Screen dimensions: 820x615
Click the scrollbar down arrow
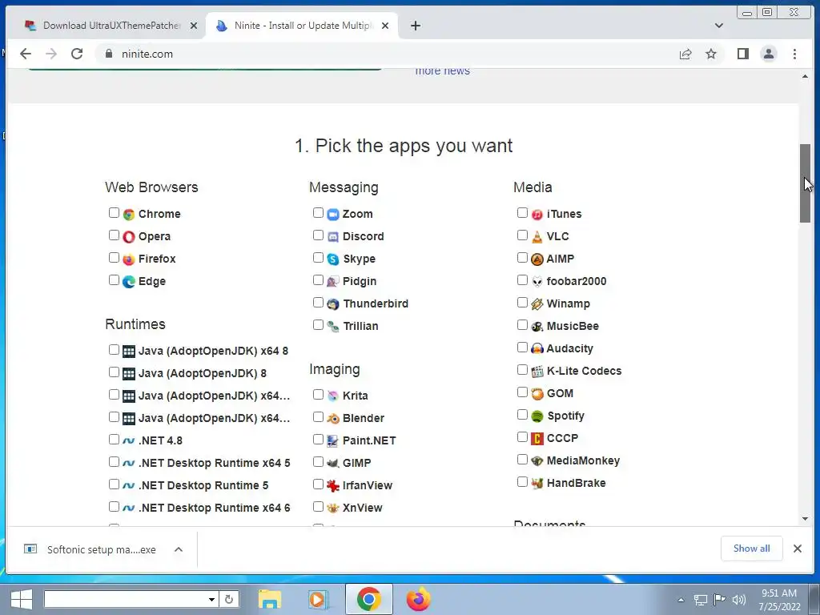point(805,519)
